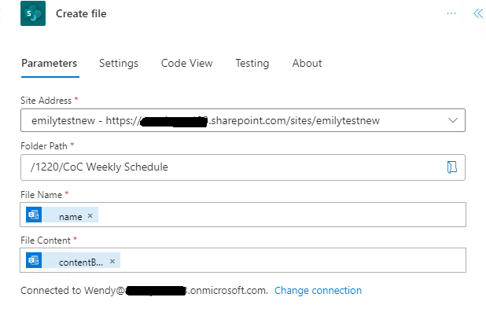This screenshot has height=312, width=486.
Task: Select the Parameters tab
Action: 50,63
